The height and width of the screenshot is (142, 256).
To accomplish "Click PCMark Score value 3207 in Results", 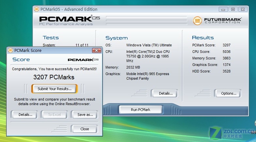I will click(227, 45).
